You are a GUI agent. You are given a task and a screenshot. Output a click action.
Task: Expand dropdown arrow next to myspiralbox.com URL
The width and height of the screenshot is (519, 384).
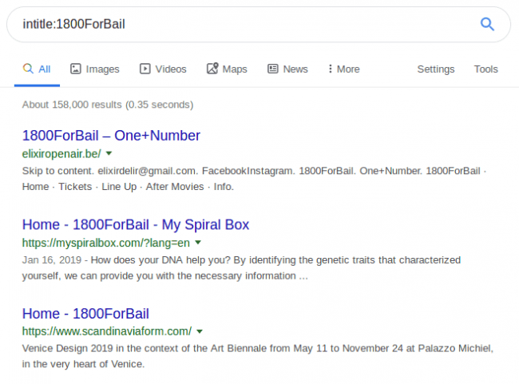tap(198, 243)
